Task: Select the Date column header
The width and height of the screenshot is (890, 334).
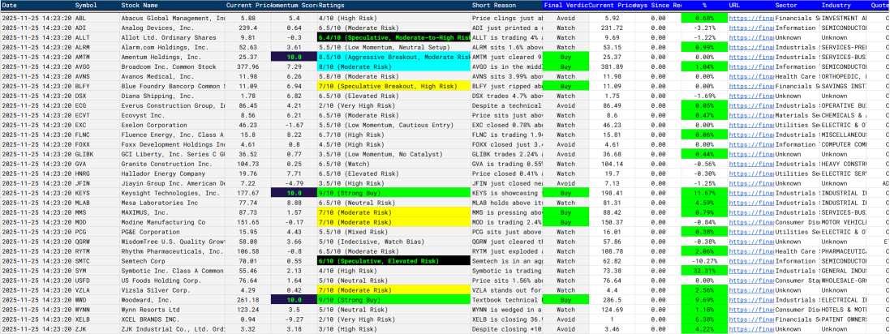Action: pyautogui.click(x=37, y=5)
